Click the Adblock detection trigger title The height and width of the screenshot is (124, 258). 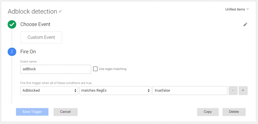click(33, 12)
